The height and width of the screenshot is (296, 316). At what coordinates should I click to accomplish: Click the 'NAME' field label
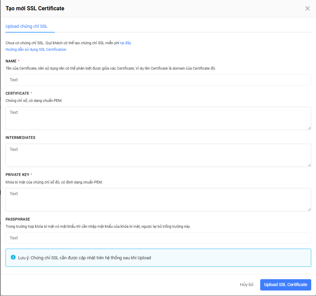point(11,61)
